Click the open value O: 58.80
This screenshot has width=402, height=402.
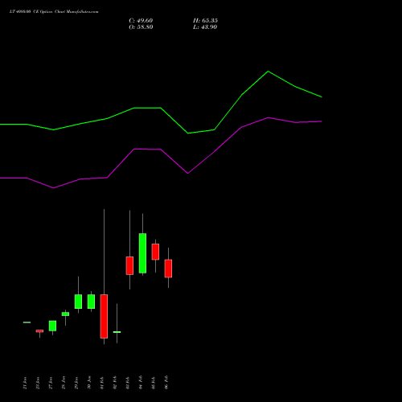click(141, 27)
